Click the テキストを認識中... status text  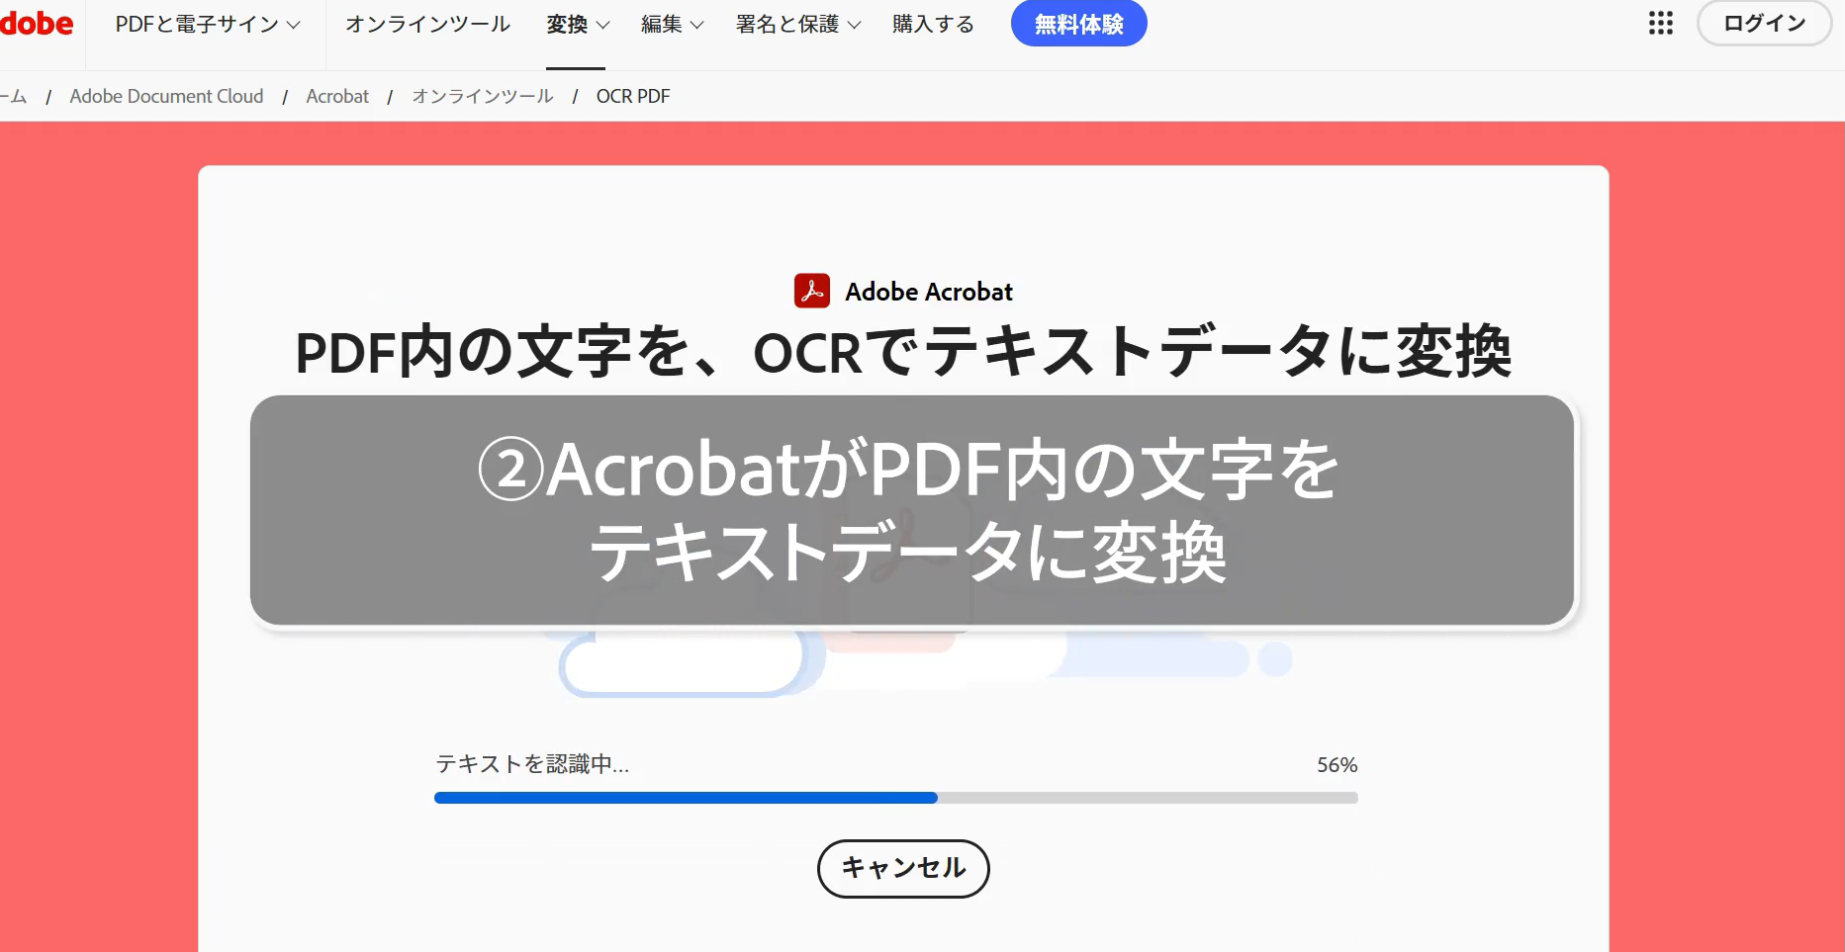point(532,764)
